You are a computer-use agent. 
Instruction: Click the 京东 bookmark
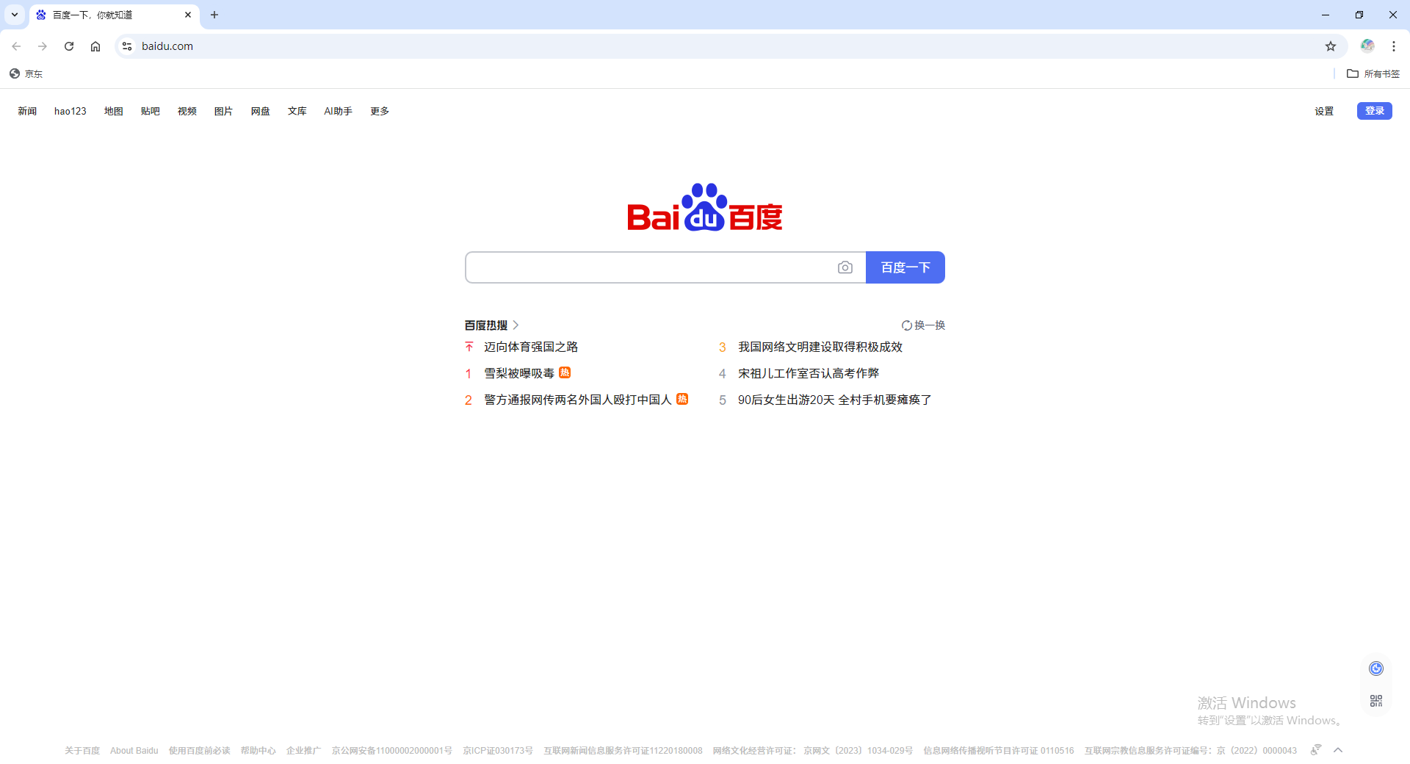(x=26, y=73)
